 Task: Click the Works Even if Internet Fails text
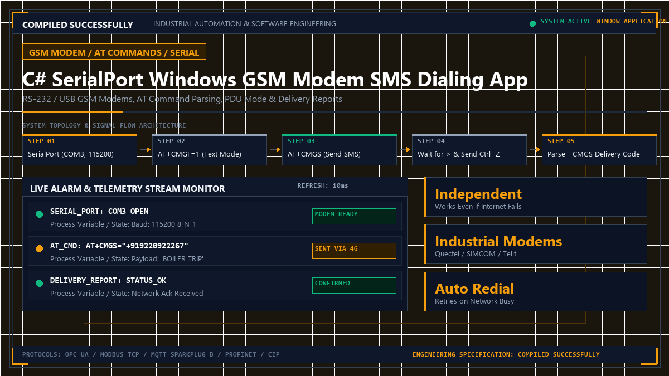[478, 207]
